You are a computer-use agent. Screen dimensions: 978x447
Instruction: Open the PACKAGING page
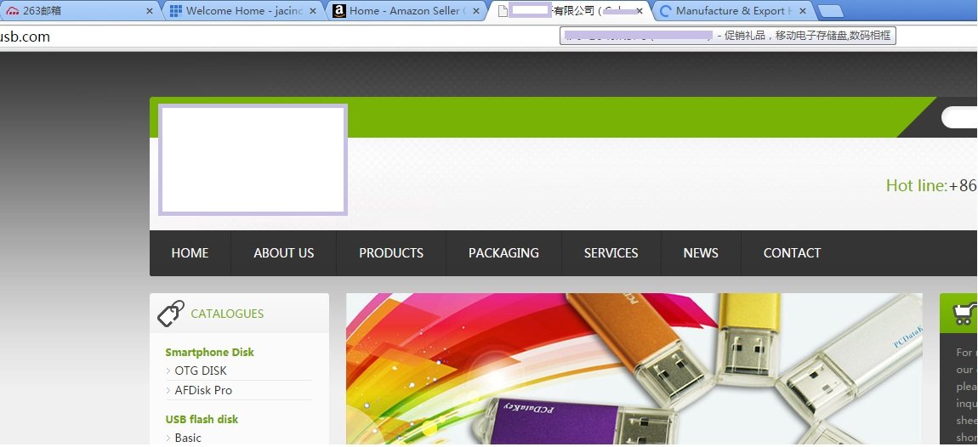point(504,253)
